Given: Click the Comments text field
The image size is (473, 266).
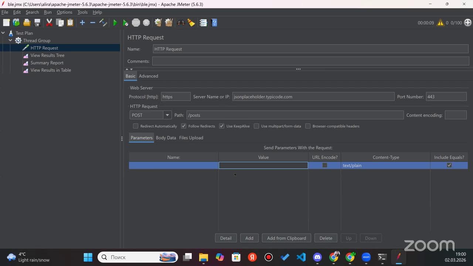Looking at the screenshot, I should [x=311, y=61].
